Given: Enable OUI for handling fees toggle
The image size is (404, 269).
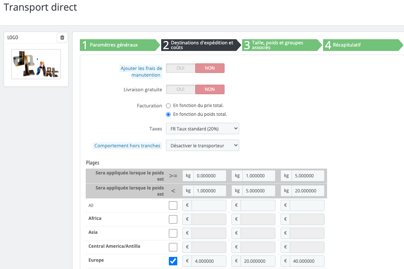Looking at the screenshot, I should pyautogui.click(x=181, y=68).
